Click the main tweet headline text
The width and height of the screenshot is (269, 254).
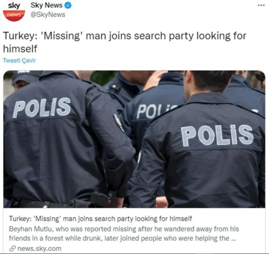coord(125,42)
